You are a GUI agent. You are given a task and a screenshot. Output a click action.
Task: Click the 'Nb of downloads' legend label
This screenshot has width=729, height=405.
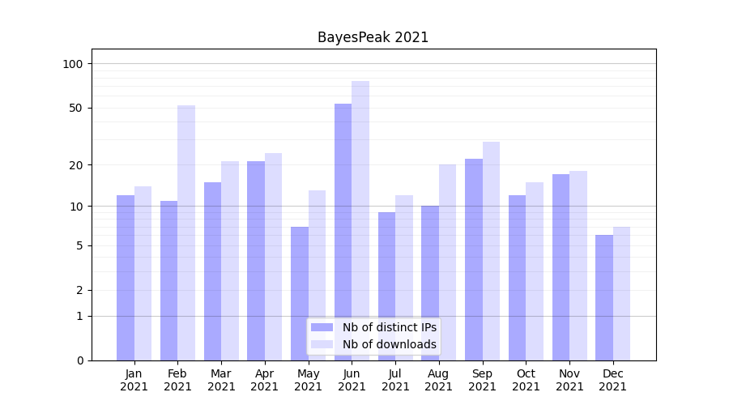tap(389, 344)
